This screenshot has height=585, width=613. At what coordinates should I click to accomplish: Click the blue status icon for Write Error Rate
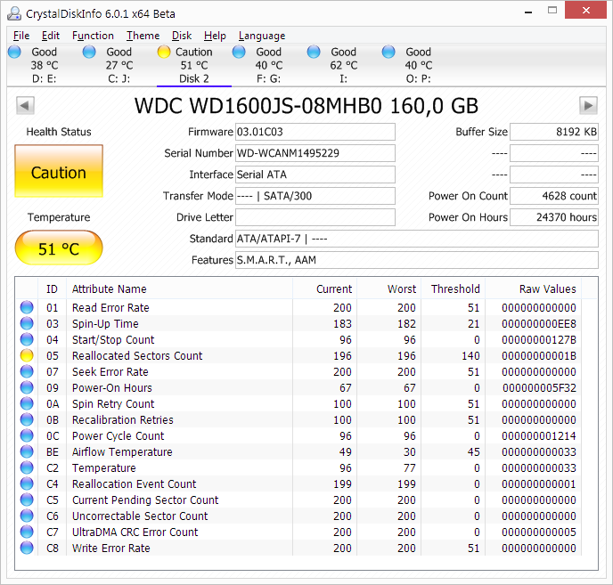(x=27, y=548)
